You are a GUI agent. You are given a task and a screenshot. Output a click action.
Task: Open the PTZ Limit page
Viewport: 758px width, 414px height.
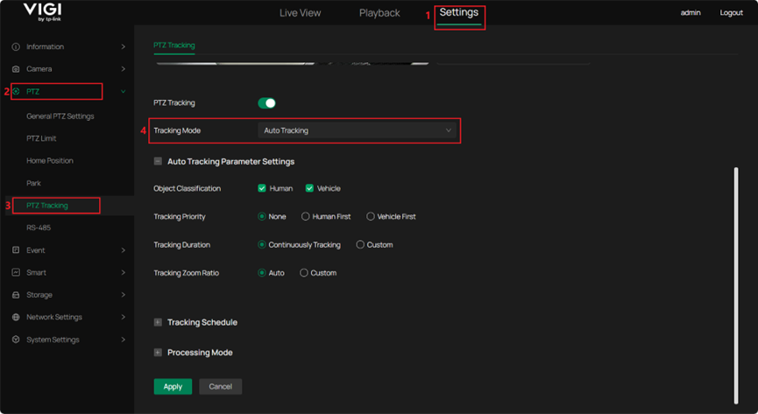click(x=41, y=138)
